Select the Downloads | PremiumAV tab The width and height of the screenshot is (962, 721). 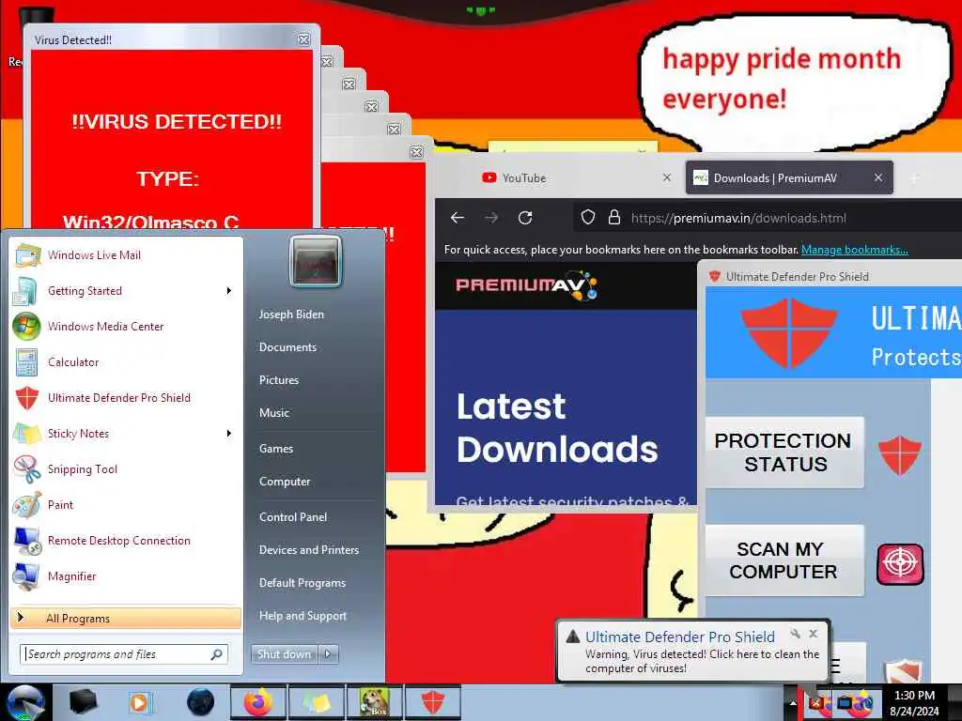click(789, 177)
